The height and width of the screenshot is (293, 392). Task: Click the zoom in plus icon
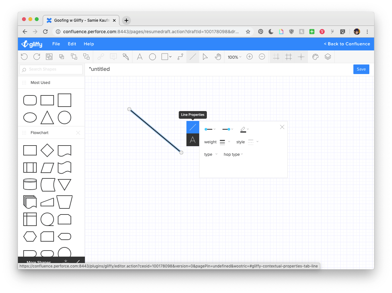coord(250,57)
